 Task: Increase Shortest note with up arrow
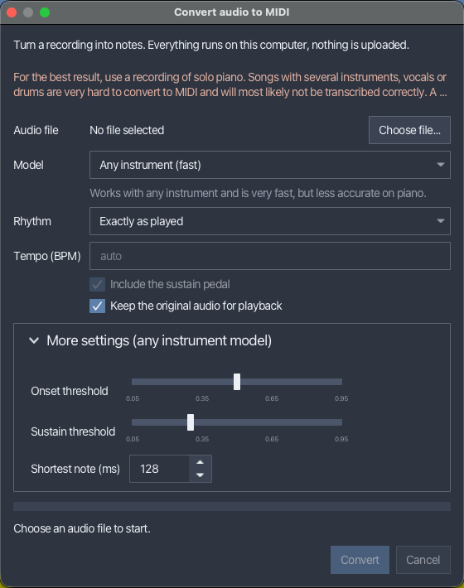point(200,462)
